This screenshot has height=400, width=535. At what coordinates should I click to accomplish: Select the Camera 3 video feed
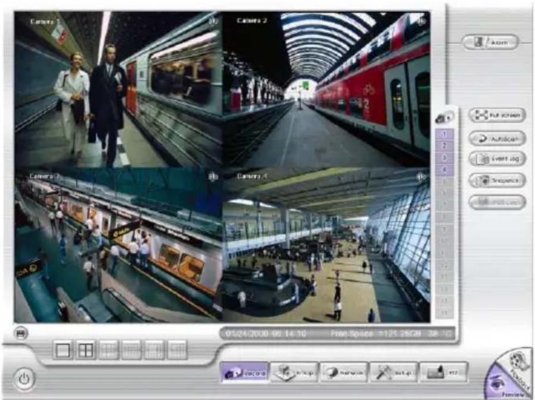pyautogui.click(x=118, y=245)
